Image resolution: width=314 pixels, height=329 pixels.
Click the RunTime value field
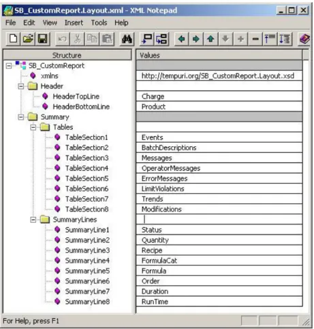click(x=219, y=302)
